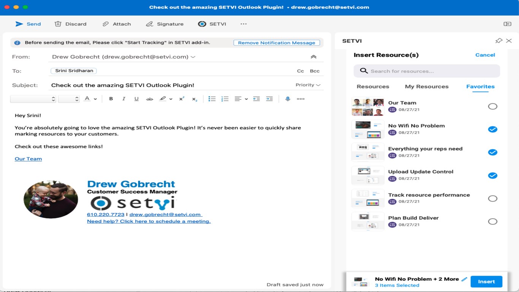Uncheck the No Wifi No Problem resource
519x292 pixels.
[492, 129]
